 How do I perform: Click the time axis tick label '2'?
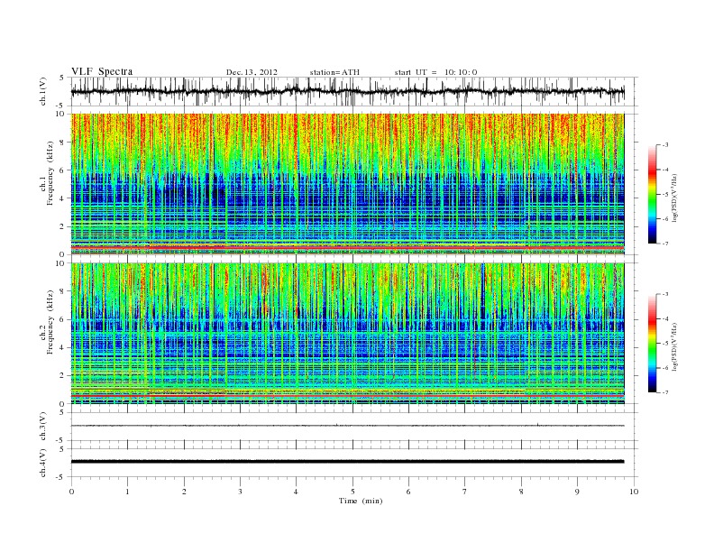(184, 492)
